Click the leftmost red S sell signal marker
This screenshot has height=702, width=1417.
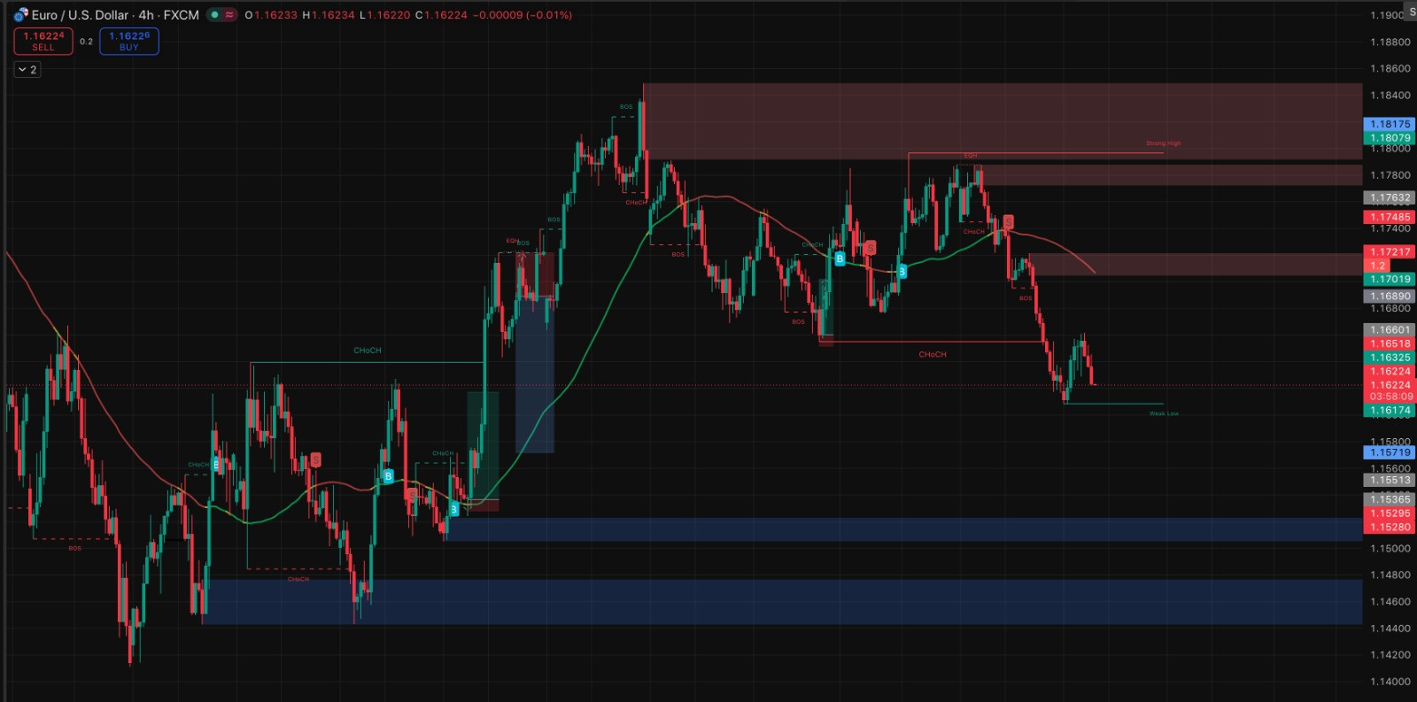(315, 459)
